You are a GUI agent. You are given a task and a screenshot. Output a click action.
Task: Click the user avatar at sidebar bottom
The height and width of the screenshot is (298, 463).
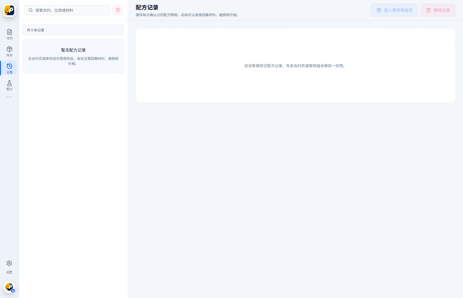tap(9, 287)
